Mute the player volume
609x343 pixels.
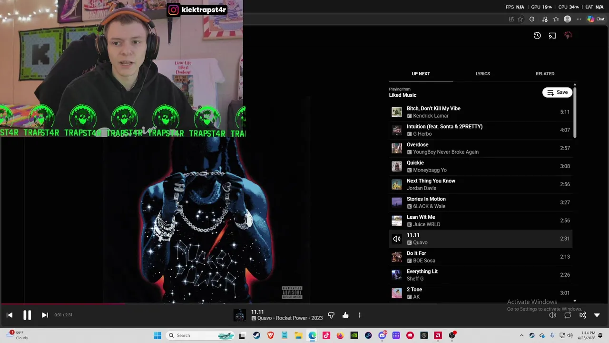coord(552,315)
